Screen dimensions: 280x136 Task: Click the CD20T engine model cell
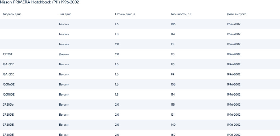point(8,54)
